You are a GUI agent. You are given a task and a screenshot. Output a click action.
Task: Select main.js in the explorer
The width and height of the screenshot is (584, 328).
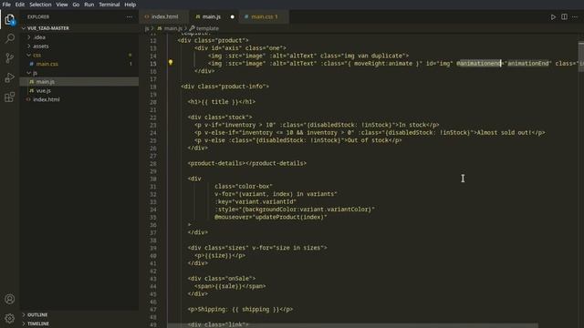[79, 82]
